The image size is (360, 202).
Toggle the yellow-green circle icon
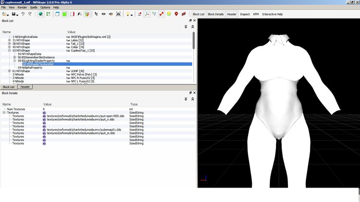point(169,14)
